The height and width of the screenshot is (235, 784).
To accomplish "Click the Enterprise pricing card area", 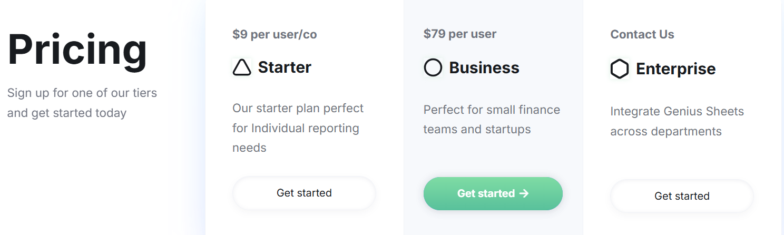I will coord(682,117).
